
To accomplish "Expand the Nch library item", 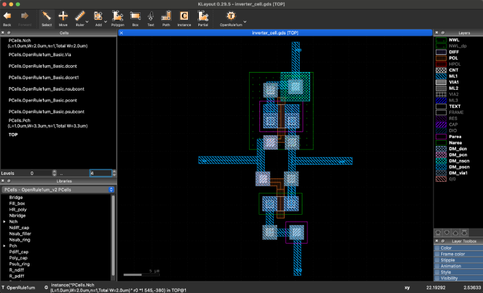I will [x=4, y=222].
